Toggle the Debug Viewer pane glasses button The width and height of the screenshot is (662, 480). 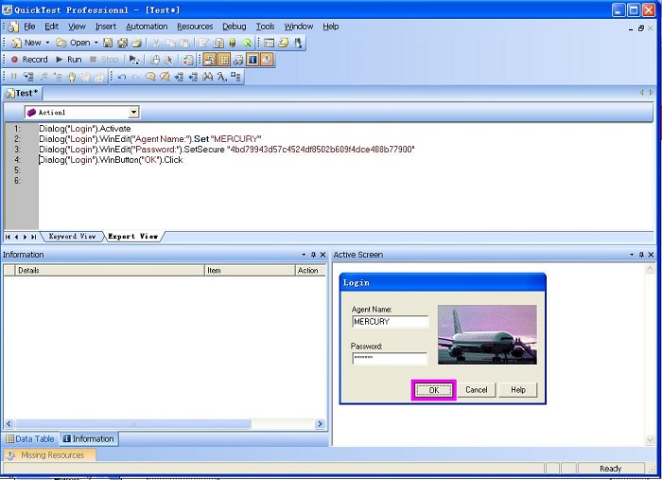point(238,60)
